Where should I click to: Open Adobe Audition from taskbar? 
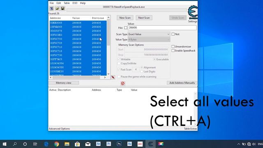point(129,144)
